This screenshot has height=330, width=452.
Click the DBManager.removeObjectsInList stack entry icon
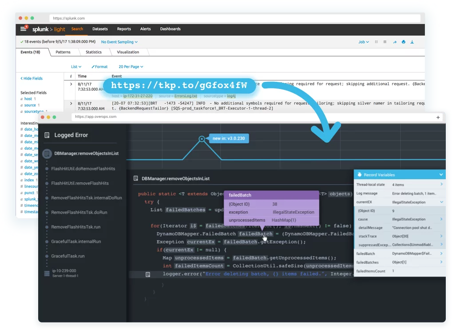(x=47, y=153)
